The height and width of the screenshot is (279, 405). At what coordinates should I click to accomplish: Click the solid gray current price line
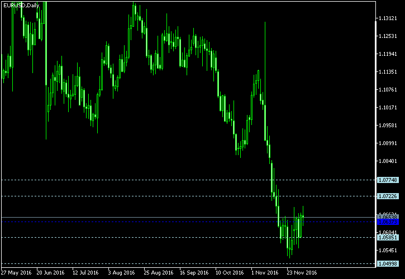click(x=189, y=217)
